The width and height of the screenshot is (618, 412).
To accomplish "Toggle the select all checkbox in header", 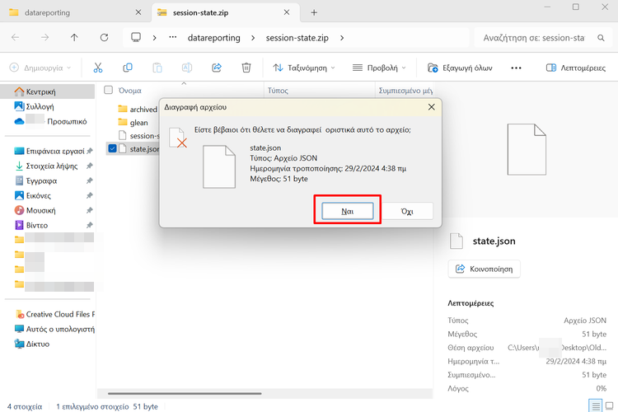I will pyautogui.click(x=109, y=90).
